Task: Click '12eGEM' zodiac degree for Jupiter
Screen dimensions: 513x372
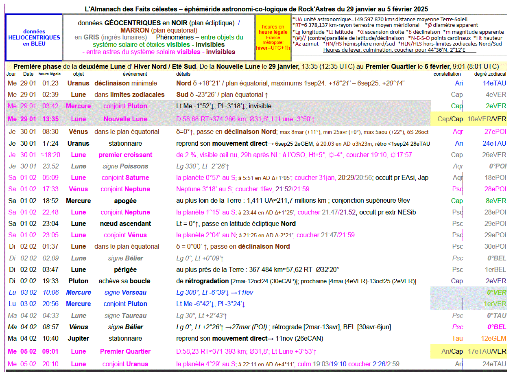Action: click(x=494, y=338)
